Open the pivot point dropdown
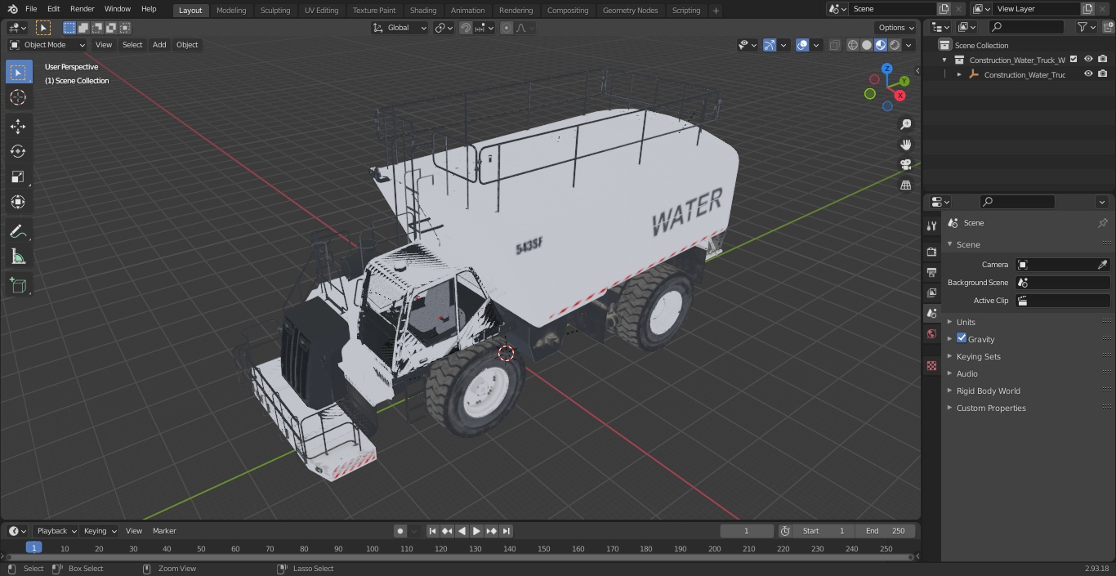The image size is (1116, 576). coord(444,28)
